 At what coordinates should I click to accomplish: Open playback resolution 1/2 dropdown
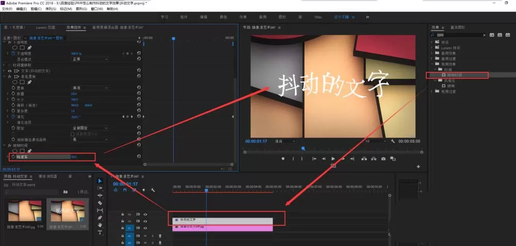[x=376, y=141]
